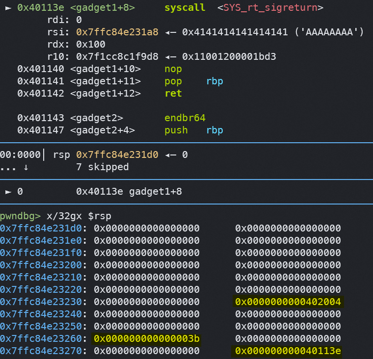Select backtrace frame 0x40113e gadget1+8
This screenshot has height=359, width=373.
click(129, 192)
